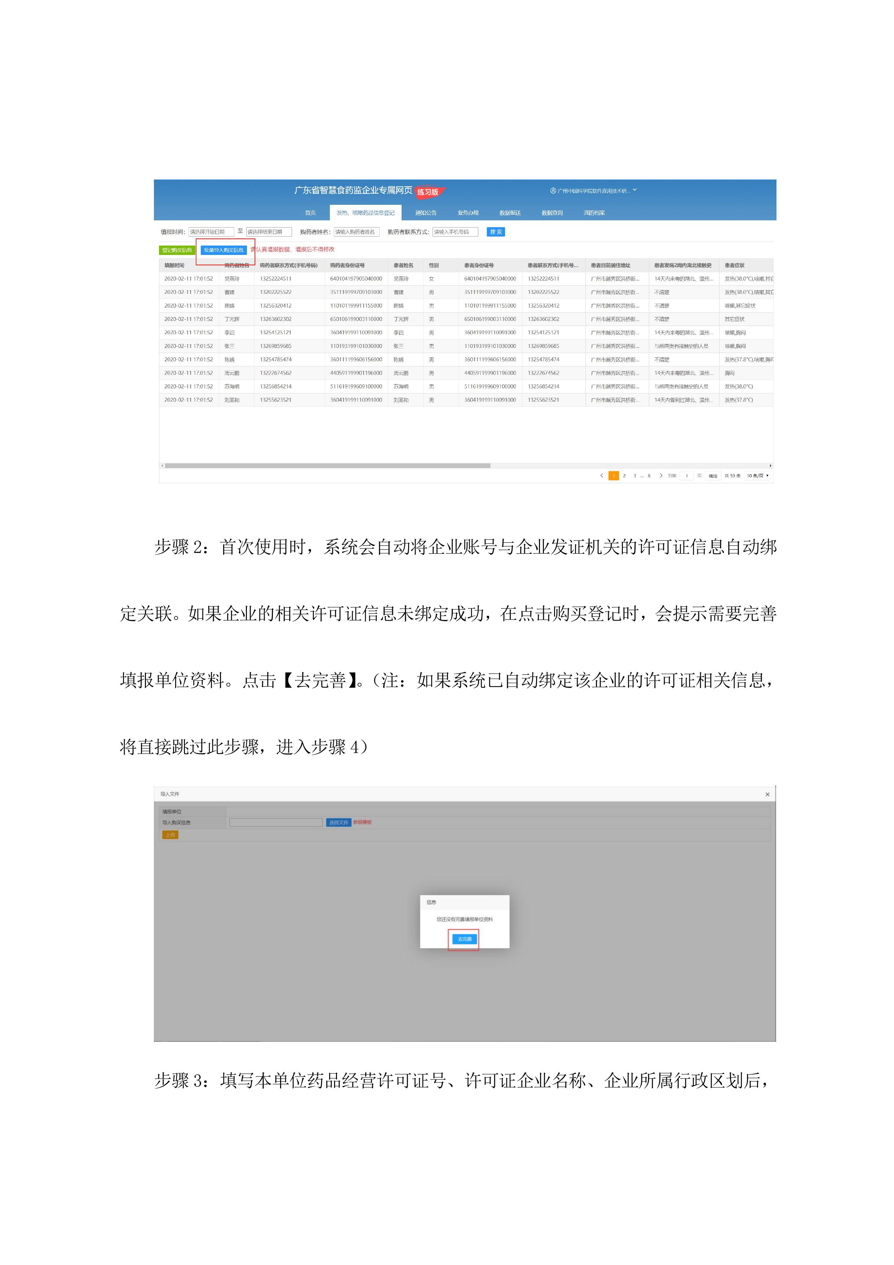Image resolution: width=894 pixels, height=1265 pixels.
Task: Open the 数据查询 tab
Action: pos(552,213)
